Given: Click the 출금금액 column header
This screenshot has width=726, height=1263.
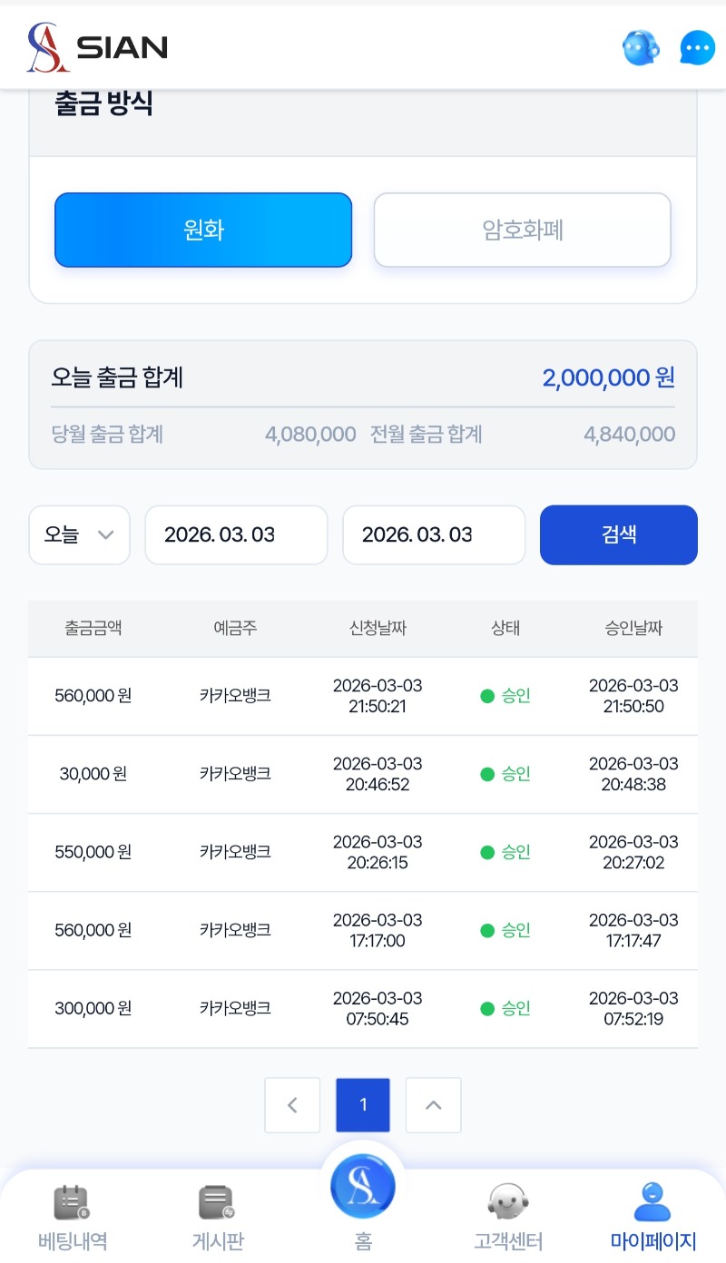Looking at the screenshot, I should [93, 628].
